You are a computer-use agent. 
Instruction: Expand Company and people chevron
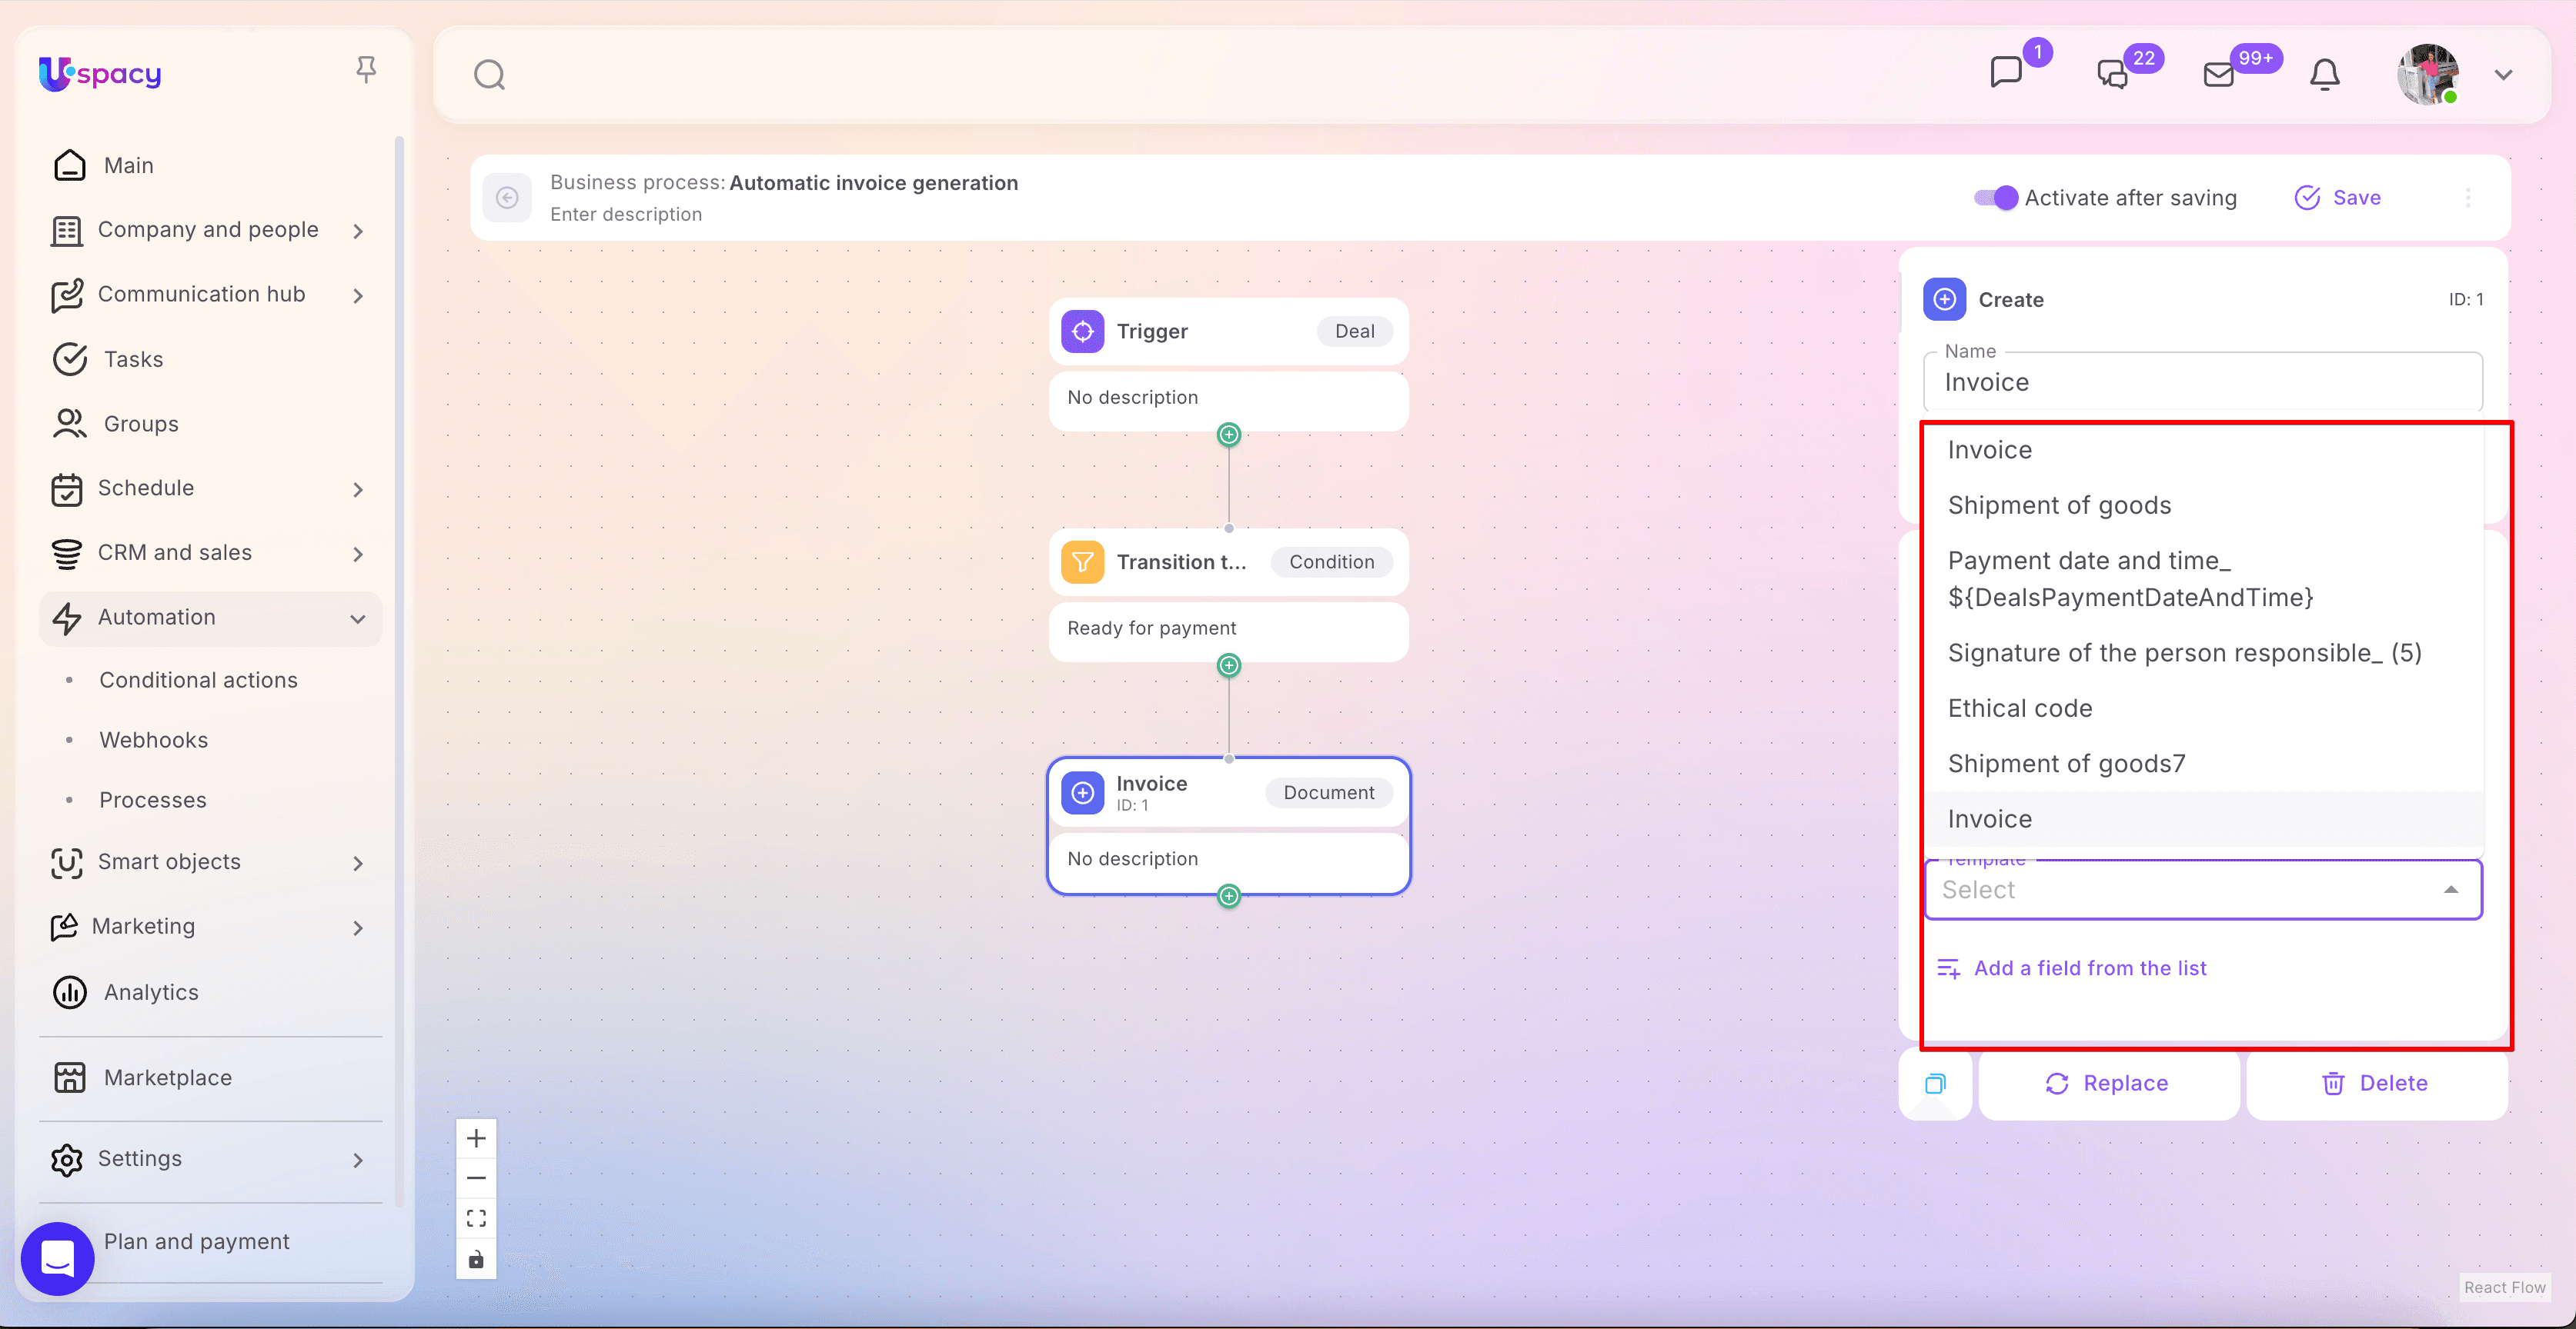pos(358,231)
